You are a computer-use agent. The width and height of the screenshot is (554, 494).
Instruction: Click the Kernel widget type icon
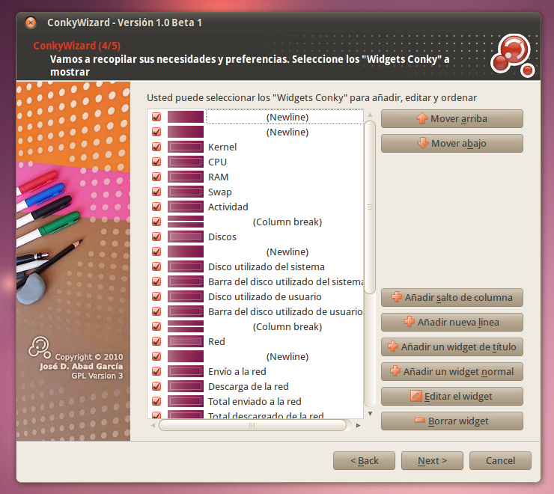coord(186,147)
